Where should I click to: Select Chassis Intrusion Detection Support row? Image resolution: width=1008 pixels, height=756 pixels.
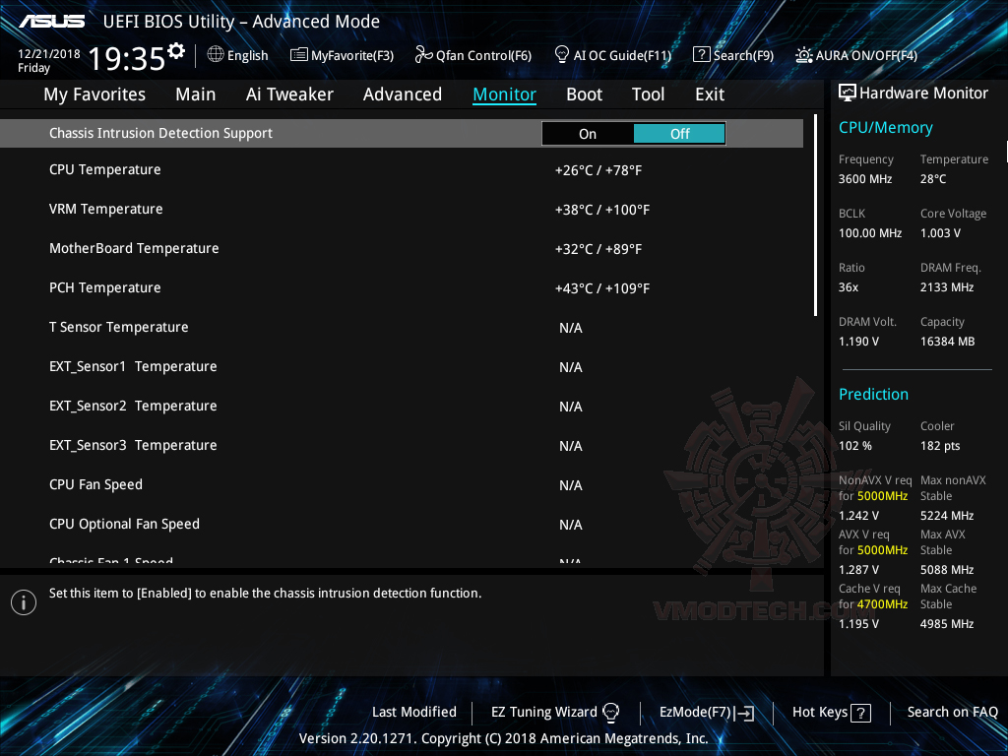[402, 133]
